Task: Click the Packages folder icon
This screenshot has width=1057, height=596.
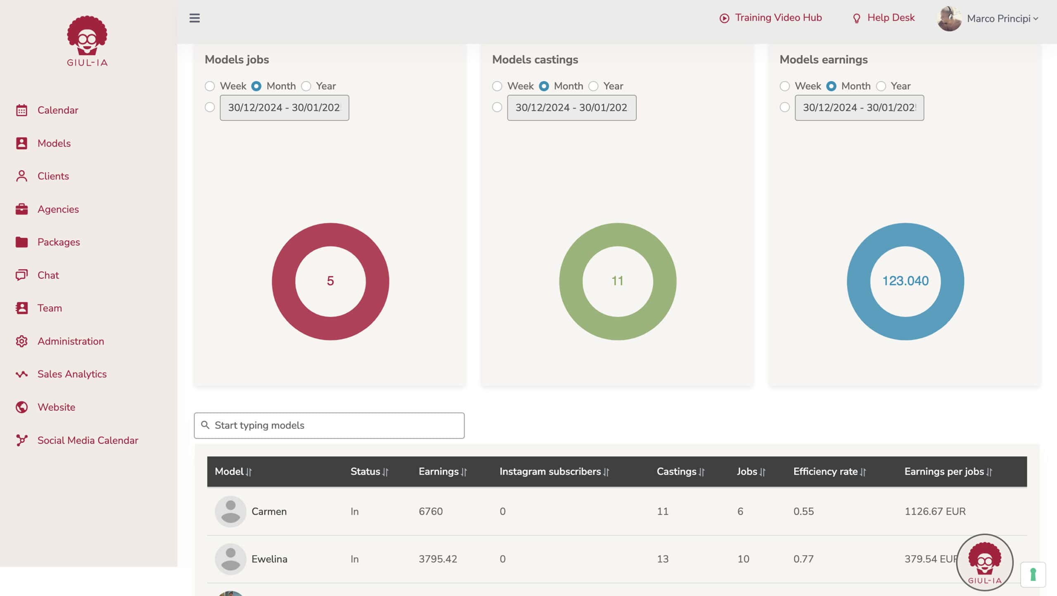Action: point(21,242)
